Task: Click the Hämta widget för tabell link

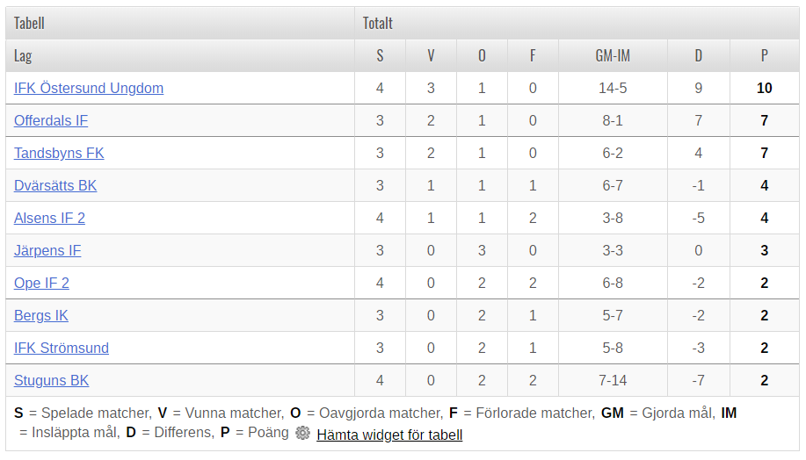Action: pyautogui.click(x=389, y=435)
